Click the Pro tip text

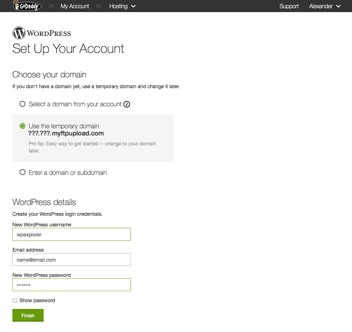click(92, 147)
